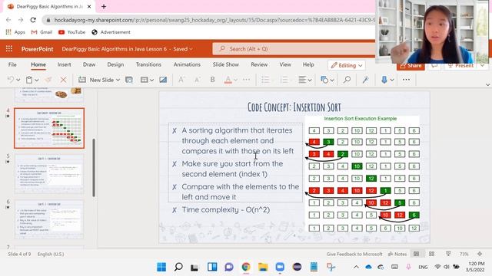Open the Animations tab
The width and height of the screenshot is (492, 276).
click(x=187, y=64)
